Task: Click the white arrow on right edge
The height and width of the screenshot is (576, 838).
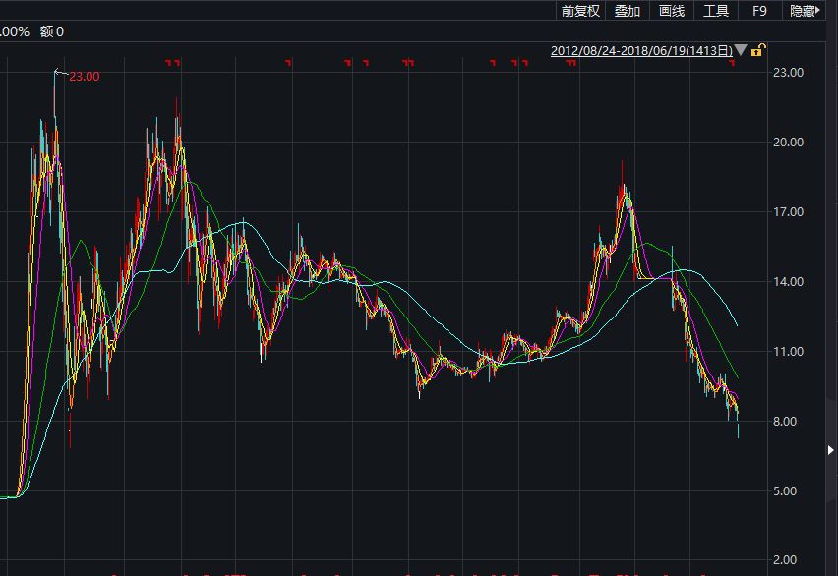Action: coord(830,450)
